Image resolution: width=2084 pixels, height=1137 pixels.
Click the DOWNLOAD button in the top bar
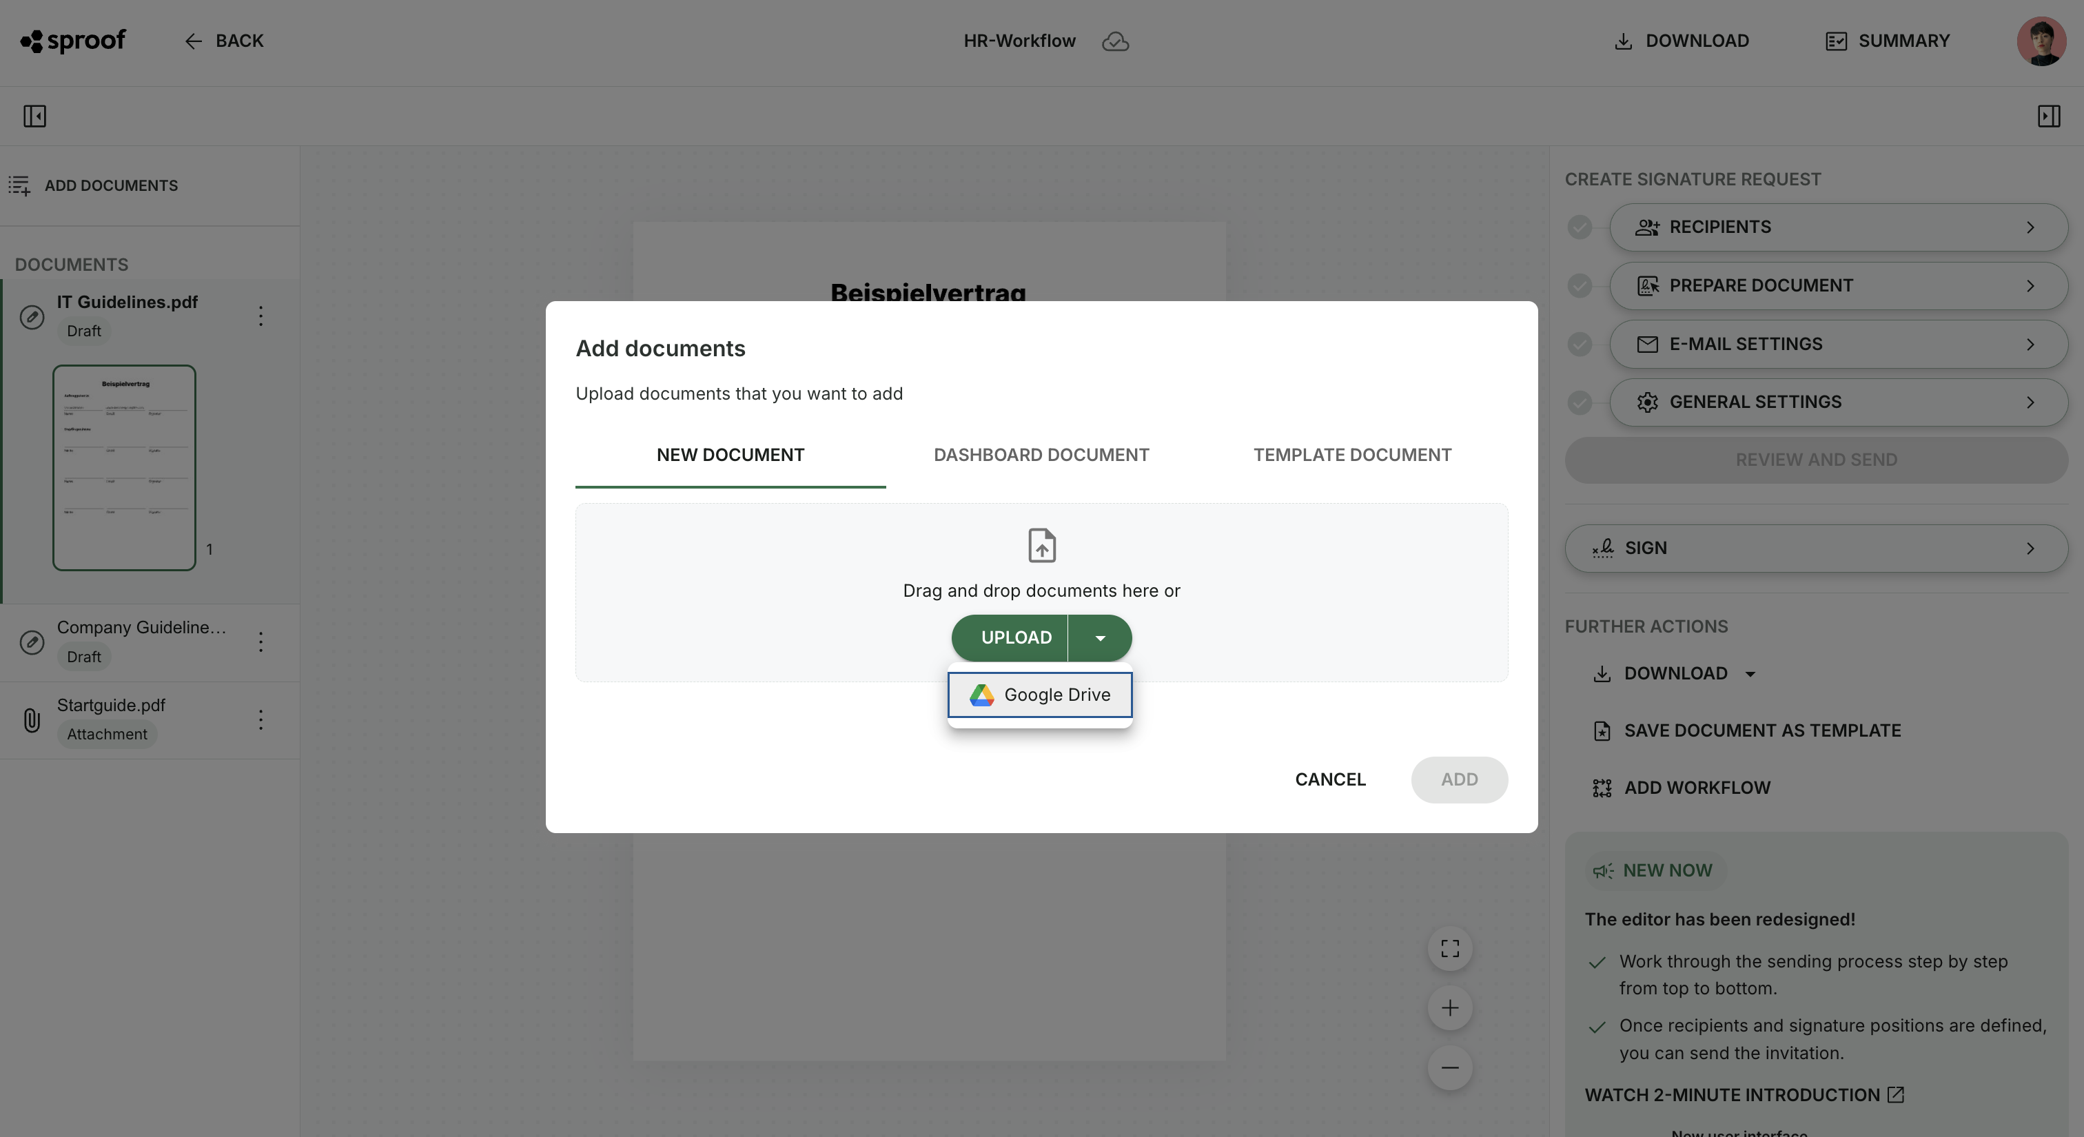coord(1681,41)
